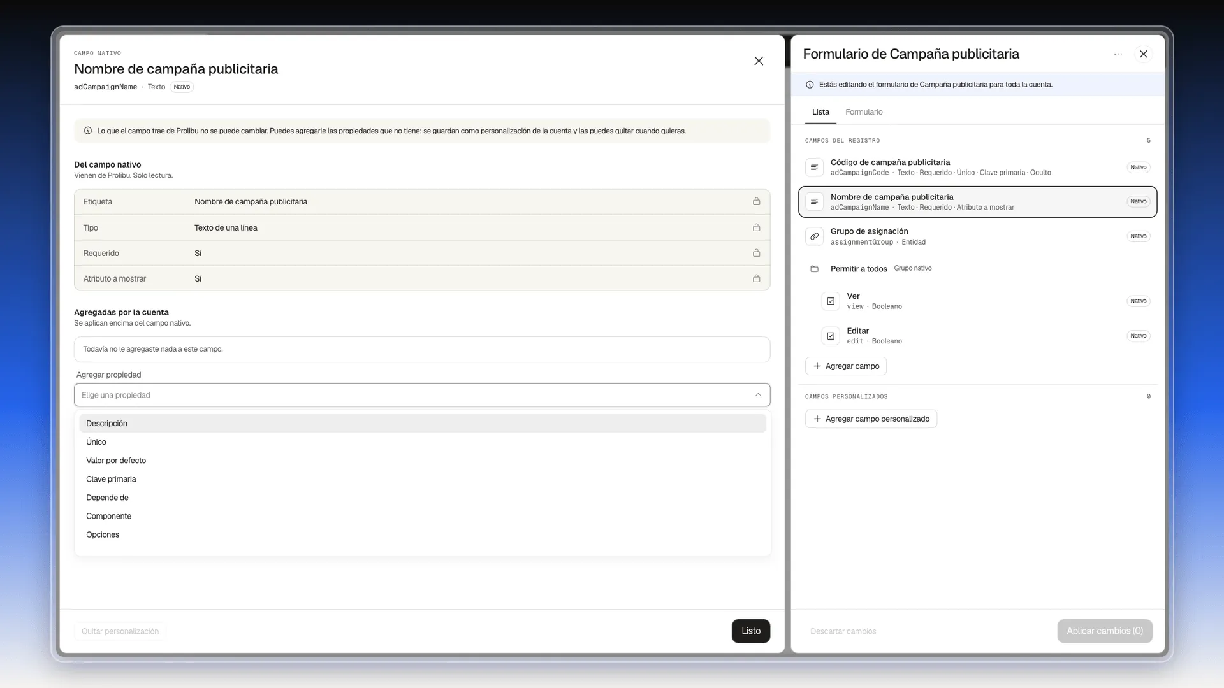Pick Componente from the property list

pyautogui.click(x=423, y=516)
